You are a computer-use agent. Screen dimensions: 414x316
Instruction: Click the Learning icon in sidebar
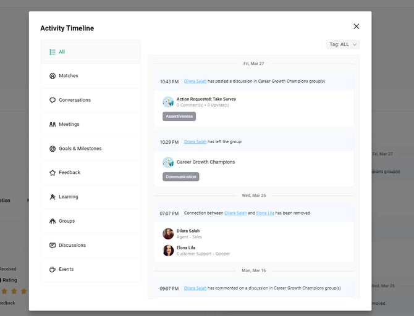(53, 197)
